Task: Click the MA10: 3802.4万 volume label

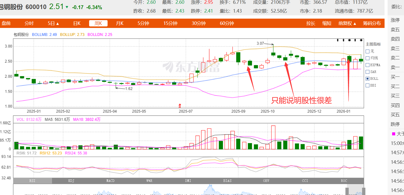Action: [87, 120]
